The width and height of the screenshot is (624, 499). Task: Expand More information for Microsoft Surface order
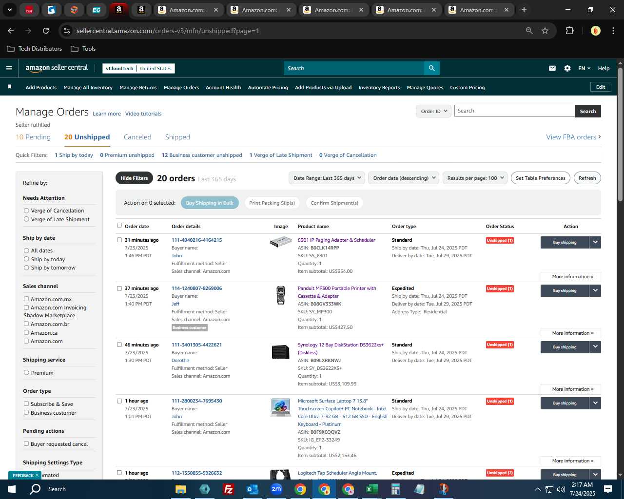tap(571, 461)
